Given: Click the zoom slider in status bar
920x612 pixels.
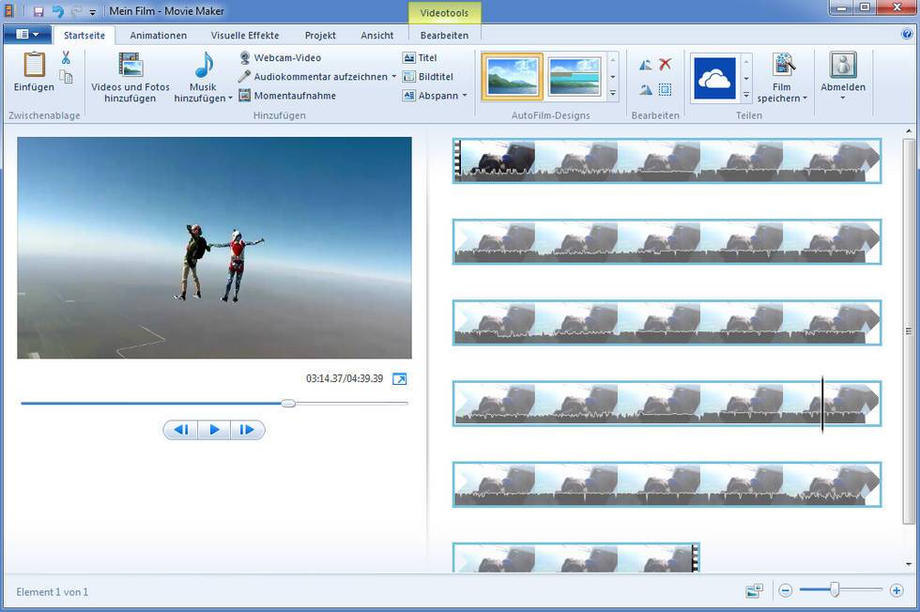Looking at the screenshot, I should 834,590.
